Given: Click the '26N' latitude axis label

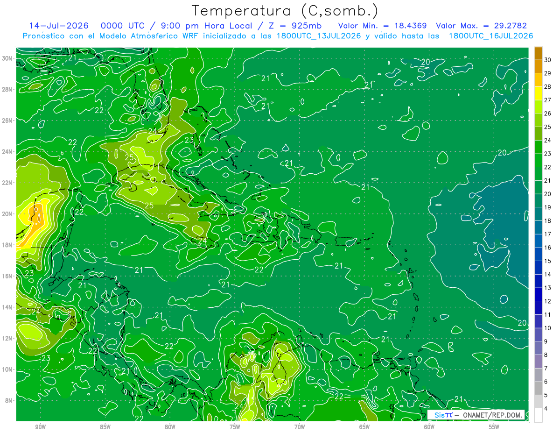Looking at the screenshot, I should pyautogui.click(x=7, y=121).
